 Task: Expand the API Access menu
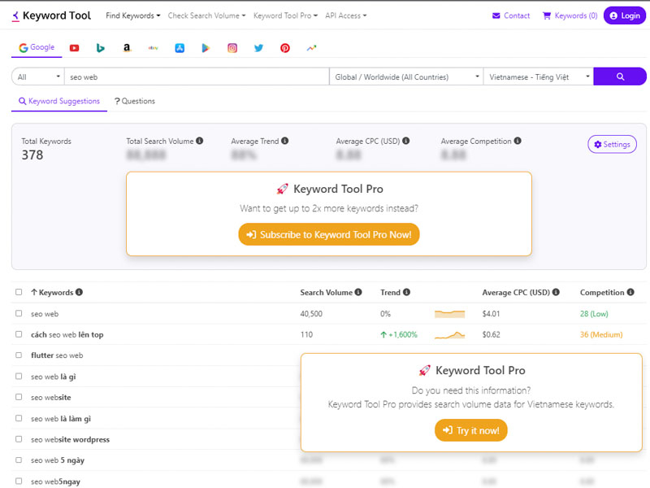pyautogui.click(x=346, y=15)
